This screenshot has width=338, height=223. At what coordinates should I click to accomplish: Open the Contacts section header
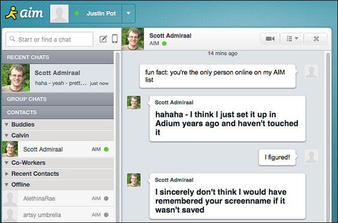pyautogui.click(x=57, y=112)
